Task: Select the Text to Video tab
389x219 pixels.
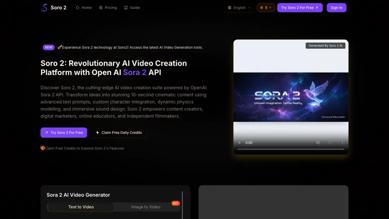Action: click(x=81, y=207)
